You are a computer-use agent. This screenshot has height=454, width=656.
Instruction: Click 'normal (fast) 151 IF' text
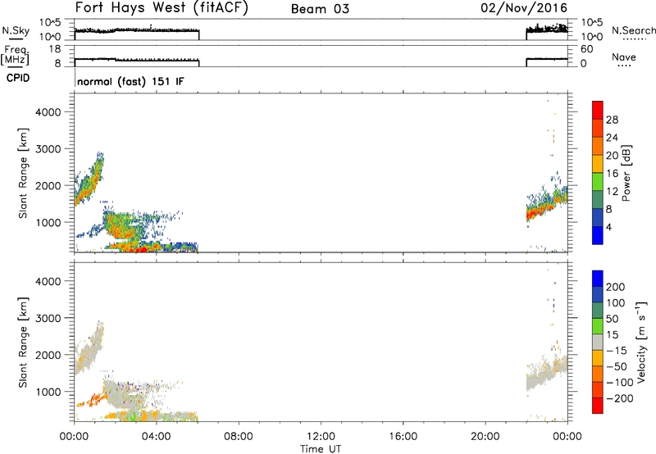coord(130,81)
